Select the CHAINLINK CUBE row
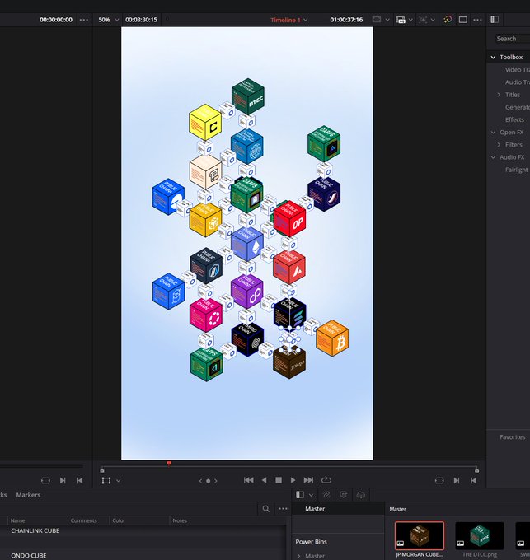The height and width of the screenshot is (560, 530). point(143,530)
